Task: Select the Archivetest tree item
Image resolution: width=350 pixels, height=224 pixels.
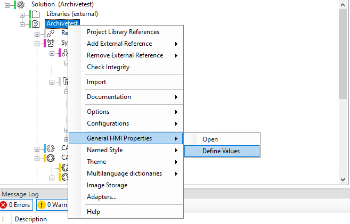Action: [62, 23]
